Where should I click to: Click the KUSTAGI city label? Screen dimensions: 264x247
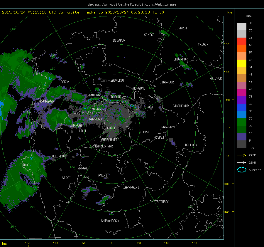click(147, 107)
